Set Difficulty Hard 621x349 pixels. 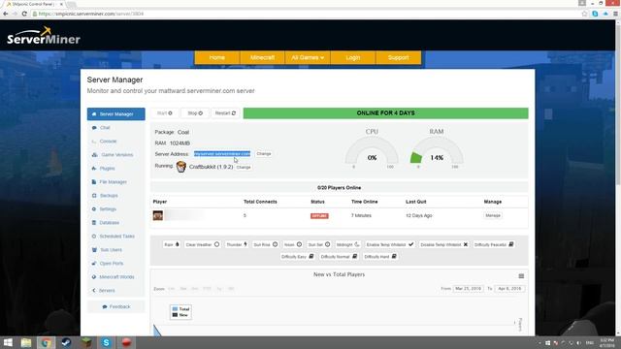(380, 256)
